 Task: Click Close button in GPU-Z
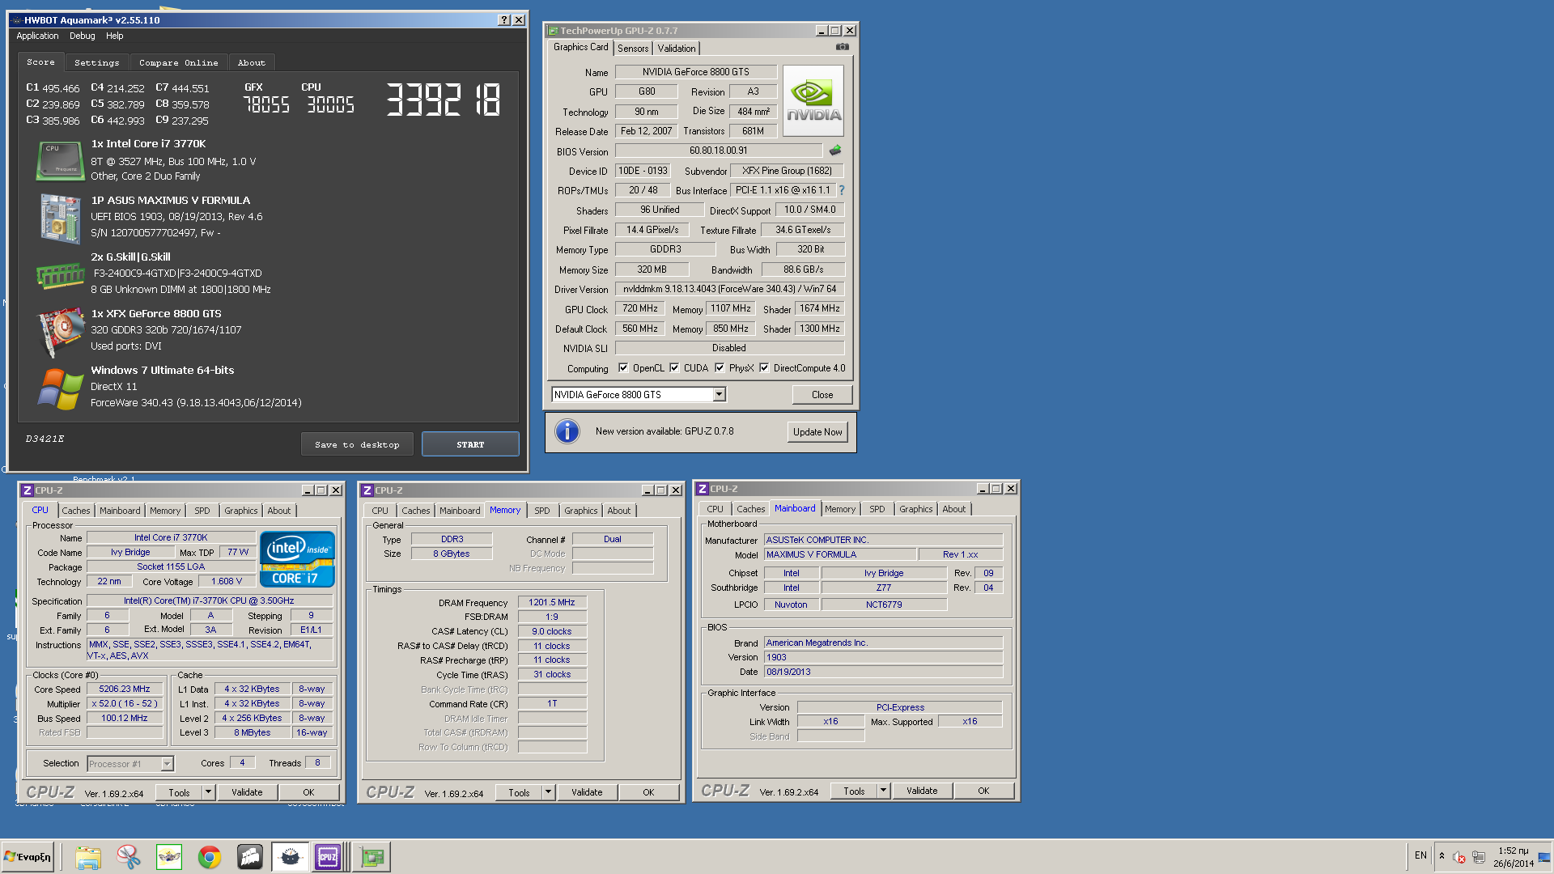[822, 395]
